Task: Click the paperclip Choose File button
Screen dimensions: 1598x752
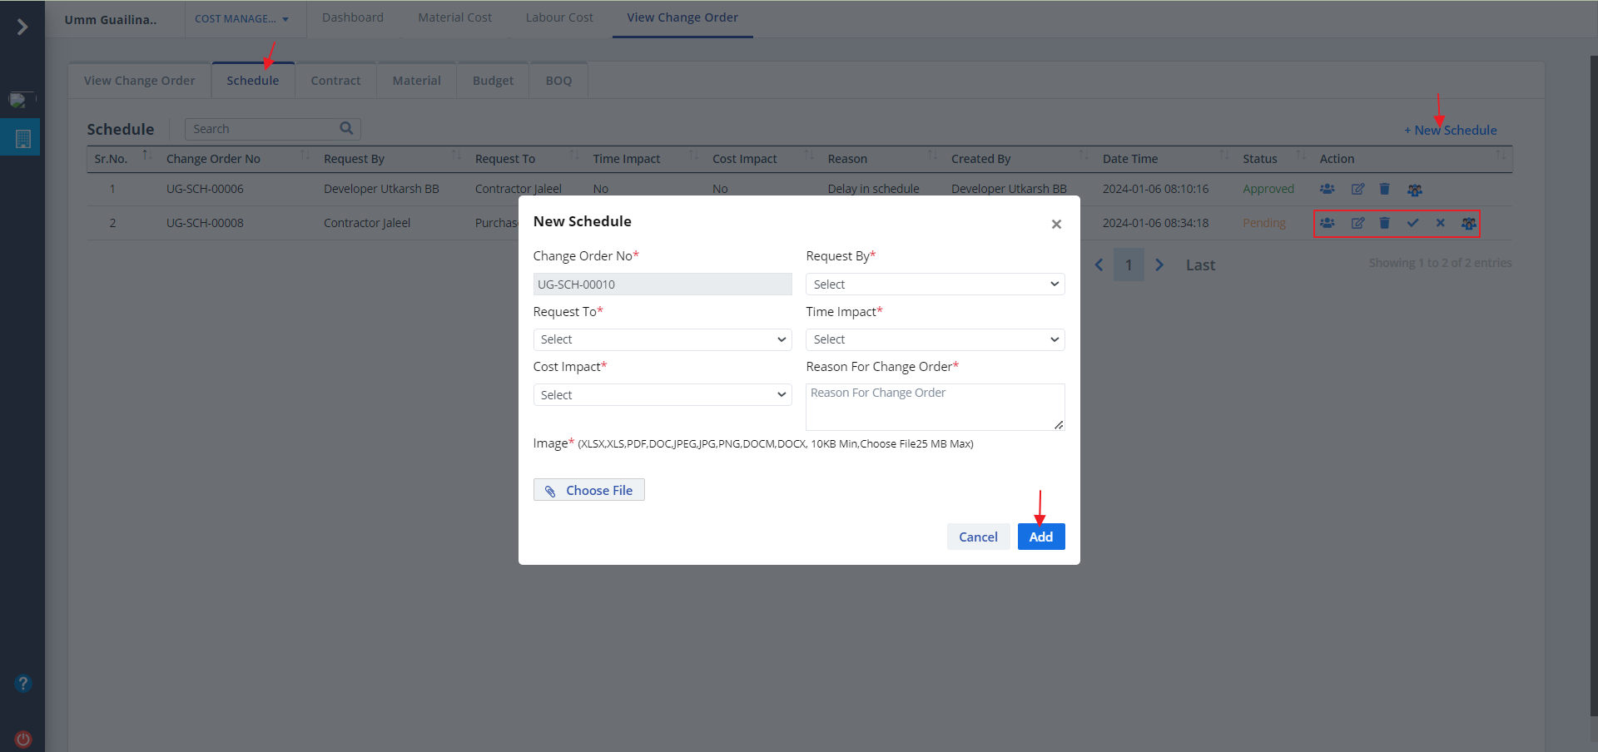Action: 588,490
